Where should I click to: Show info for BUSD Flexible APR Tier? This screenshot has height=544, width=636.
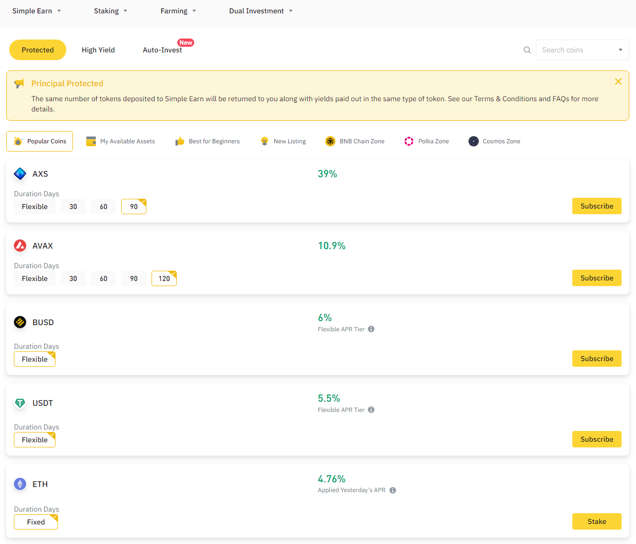click(x=371, y=329)
